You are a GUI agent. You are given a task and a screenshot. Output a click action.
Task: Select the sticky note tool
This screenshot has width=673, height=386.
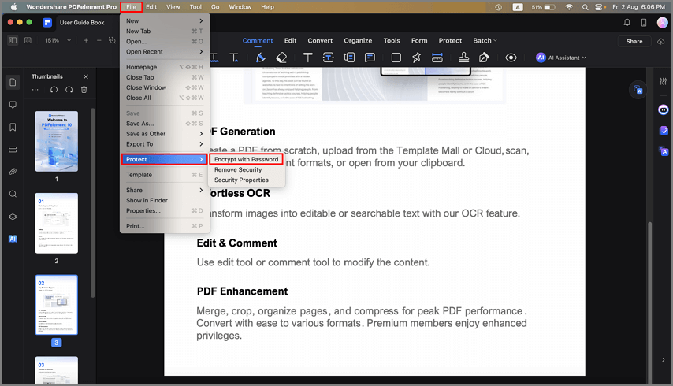[x=370, y=58]
